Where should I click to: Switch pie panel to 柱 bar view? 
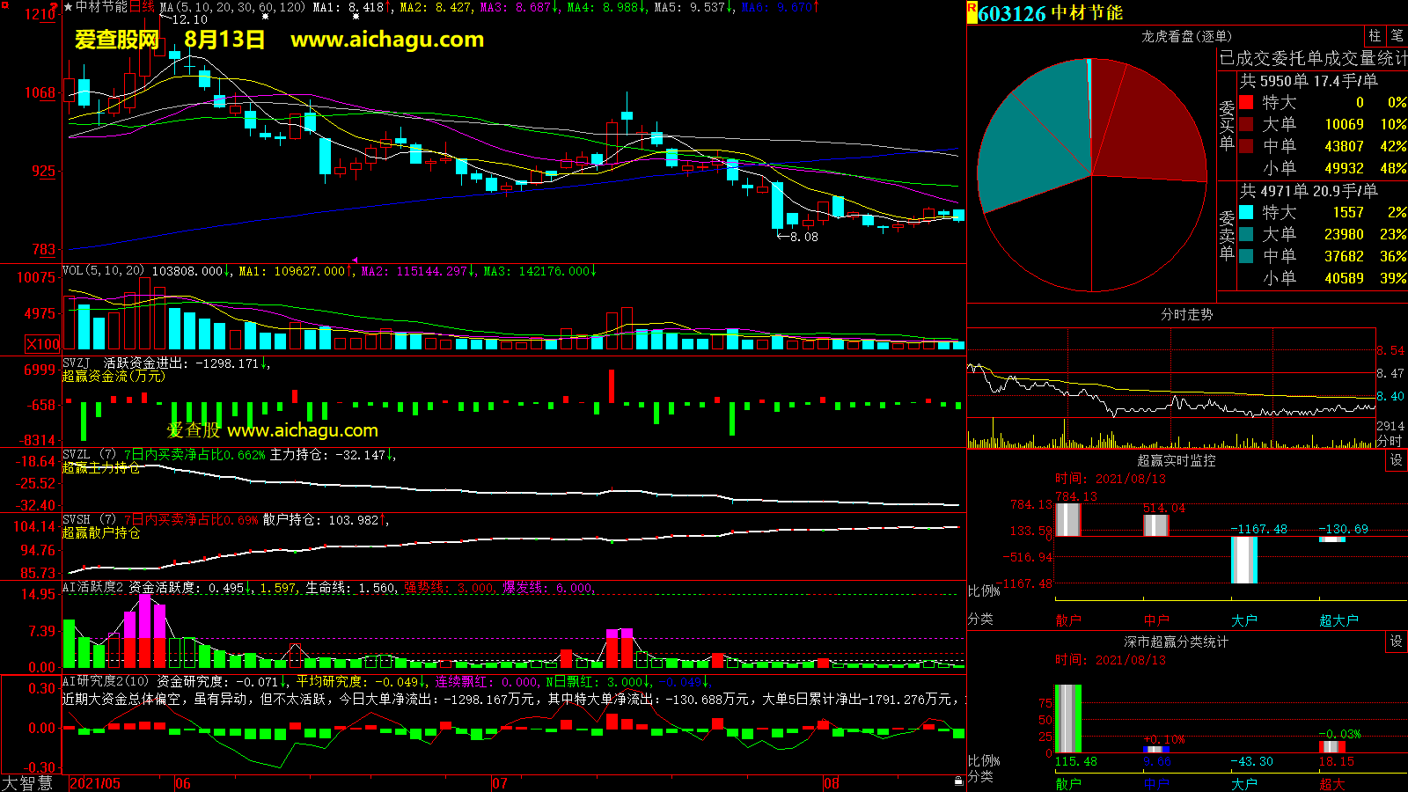(1375, 36)
